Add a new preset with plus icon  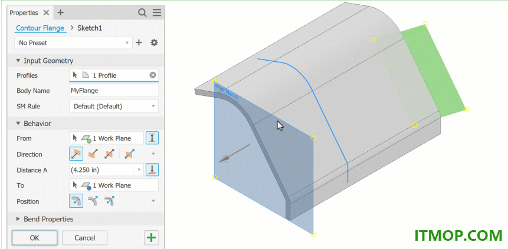[x=139, y=43]
